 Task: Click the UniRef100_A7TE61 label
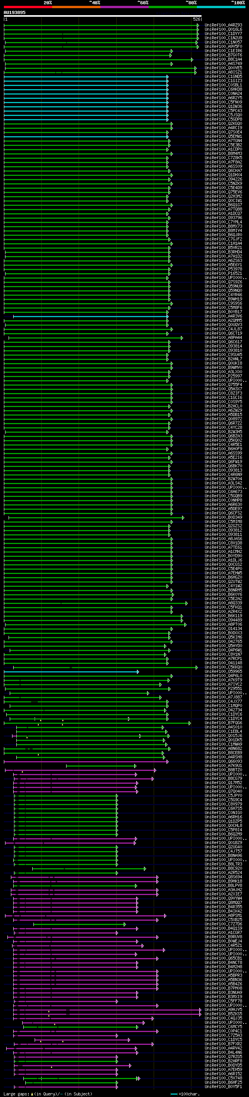pyautogui.click(x=223, y=547)
